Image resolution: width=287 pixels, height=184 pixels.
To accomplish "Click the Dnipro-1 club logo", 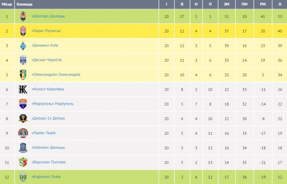I will coord(23,118).
